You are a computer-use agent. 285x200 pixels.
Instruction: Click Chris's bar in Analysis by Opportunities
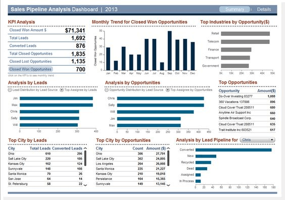coord(161,98)
